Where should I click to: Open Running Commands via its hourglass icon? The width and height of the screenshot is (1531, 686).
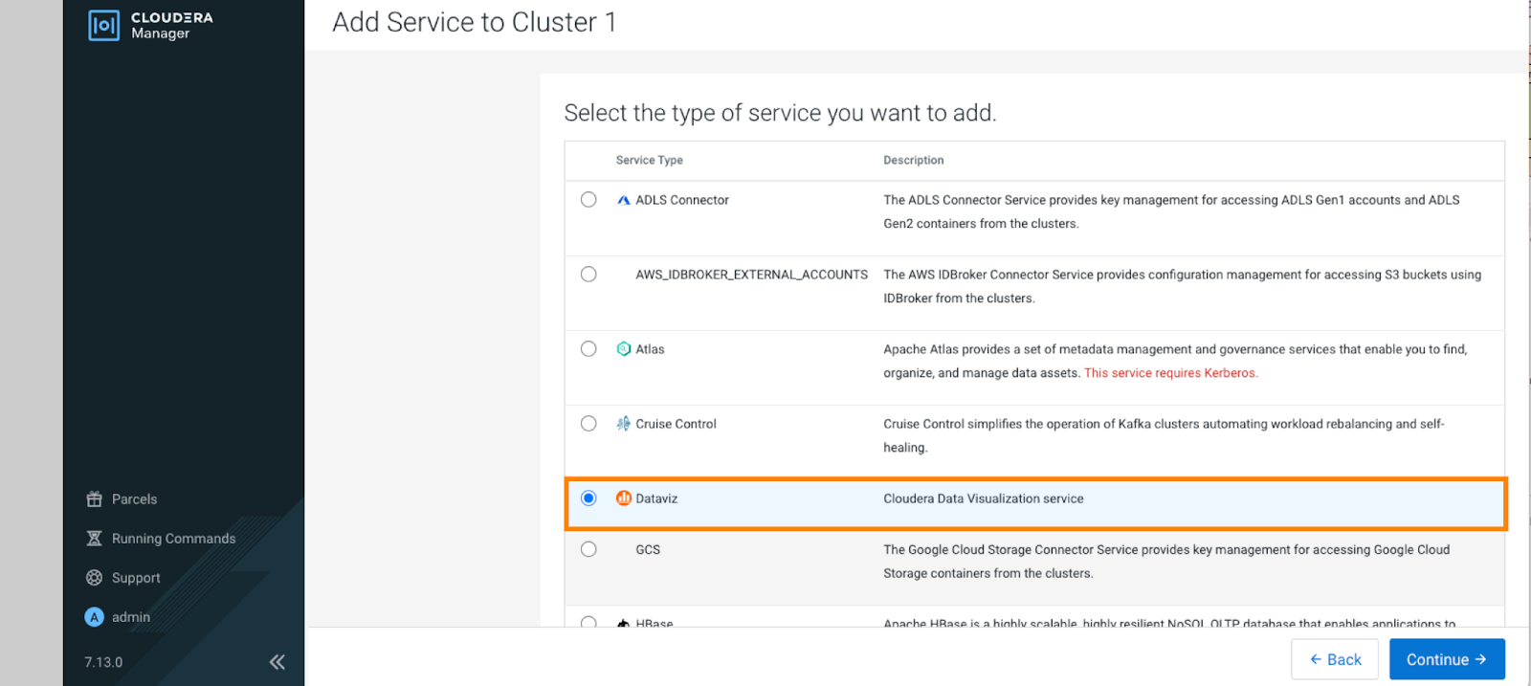[x=94, y=539]
